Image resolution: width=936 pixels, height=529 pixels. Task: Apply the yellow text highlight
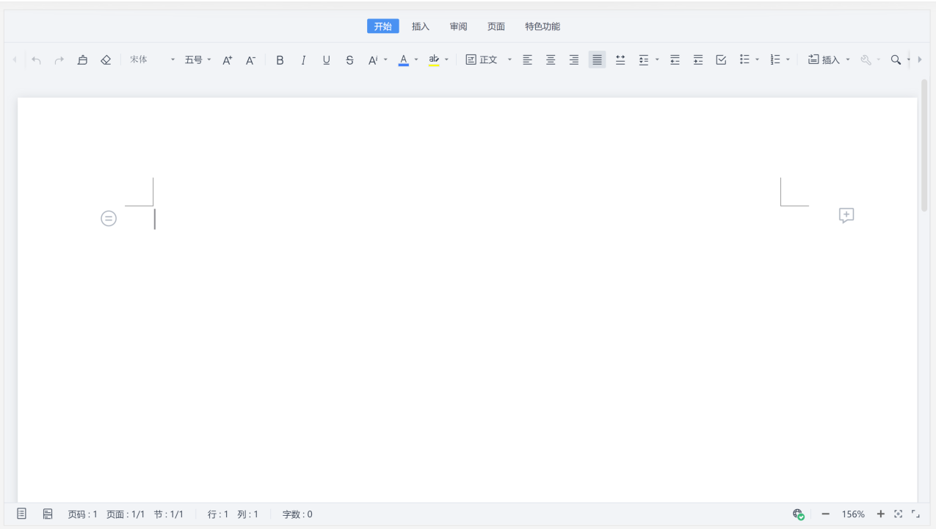(434, 60)
